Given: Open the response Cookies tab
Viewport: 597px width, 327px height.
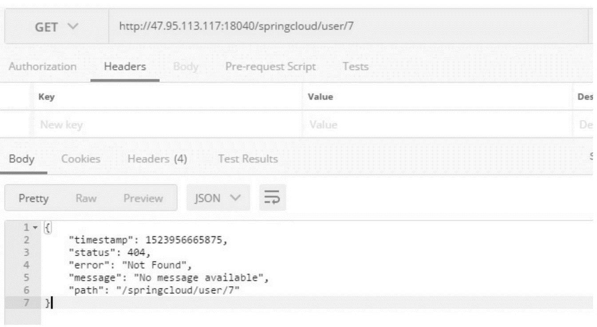Looking at the screenshot, I should tap(81, 159).
